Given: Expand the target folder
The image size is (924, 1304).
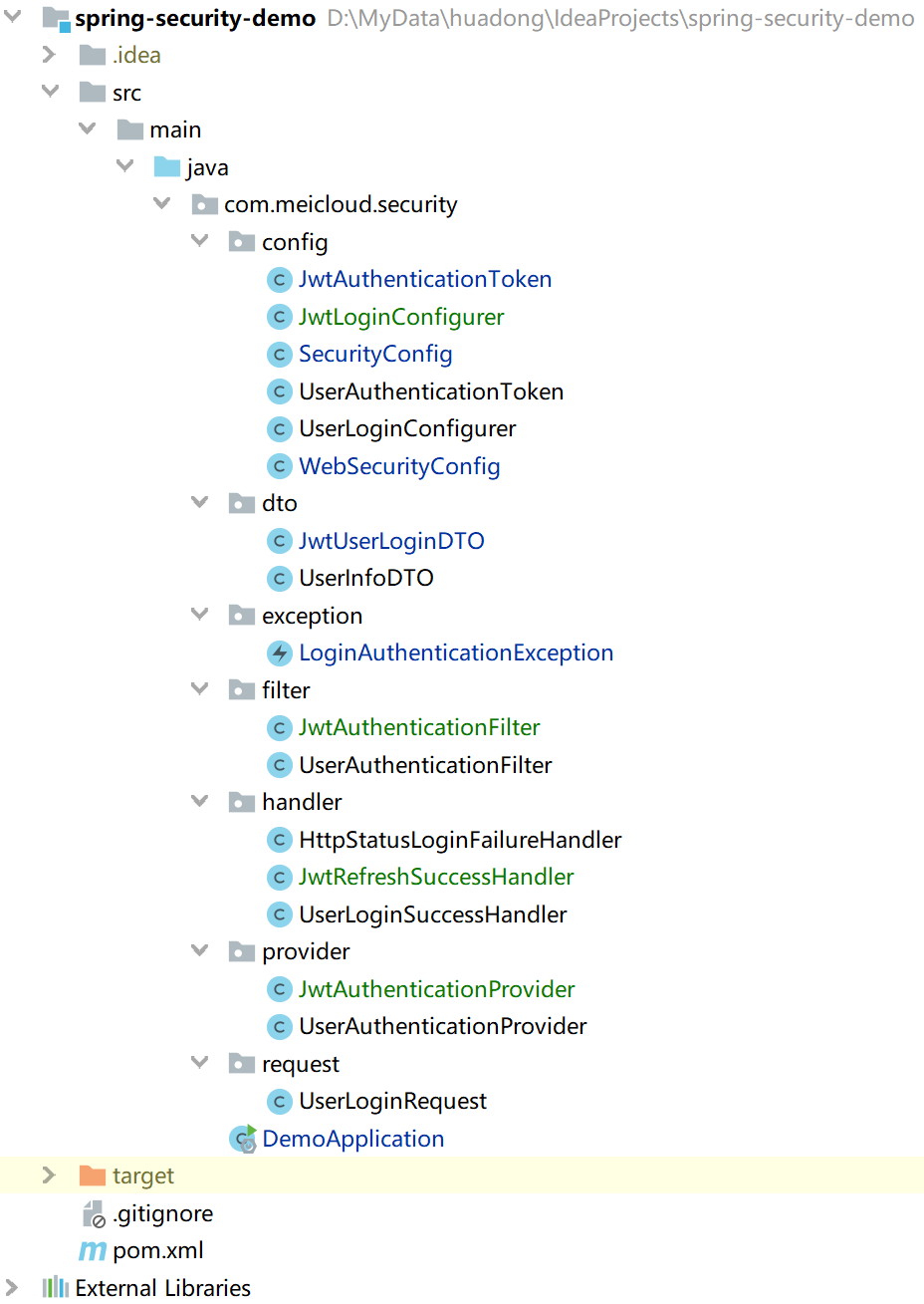Looking at the screenshot, I should 50,1175.
